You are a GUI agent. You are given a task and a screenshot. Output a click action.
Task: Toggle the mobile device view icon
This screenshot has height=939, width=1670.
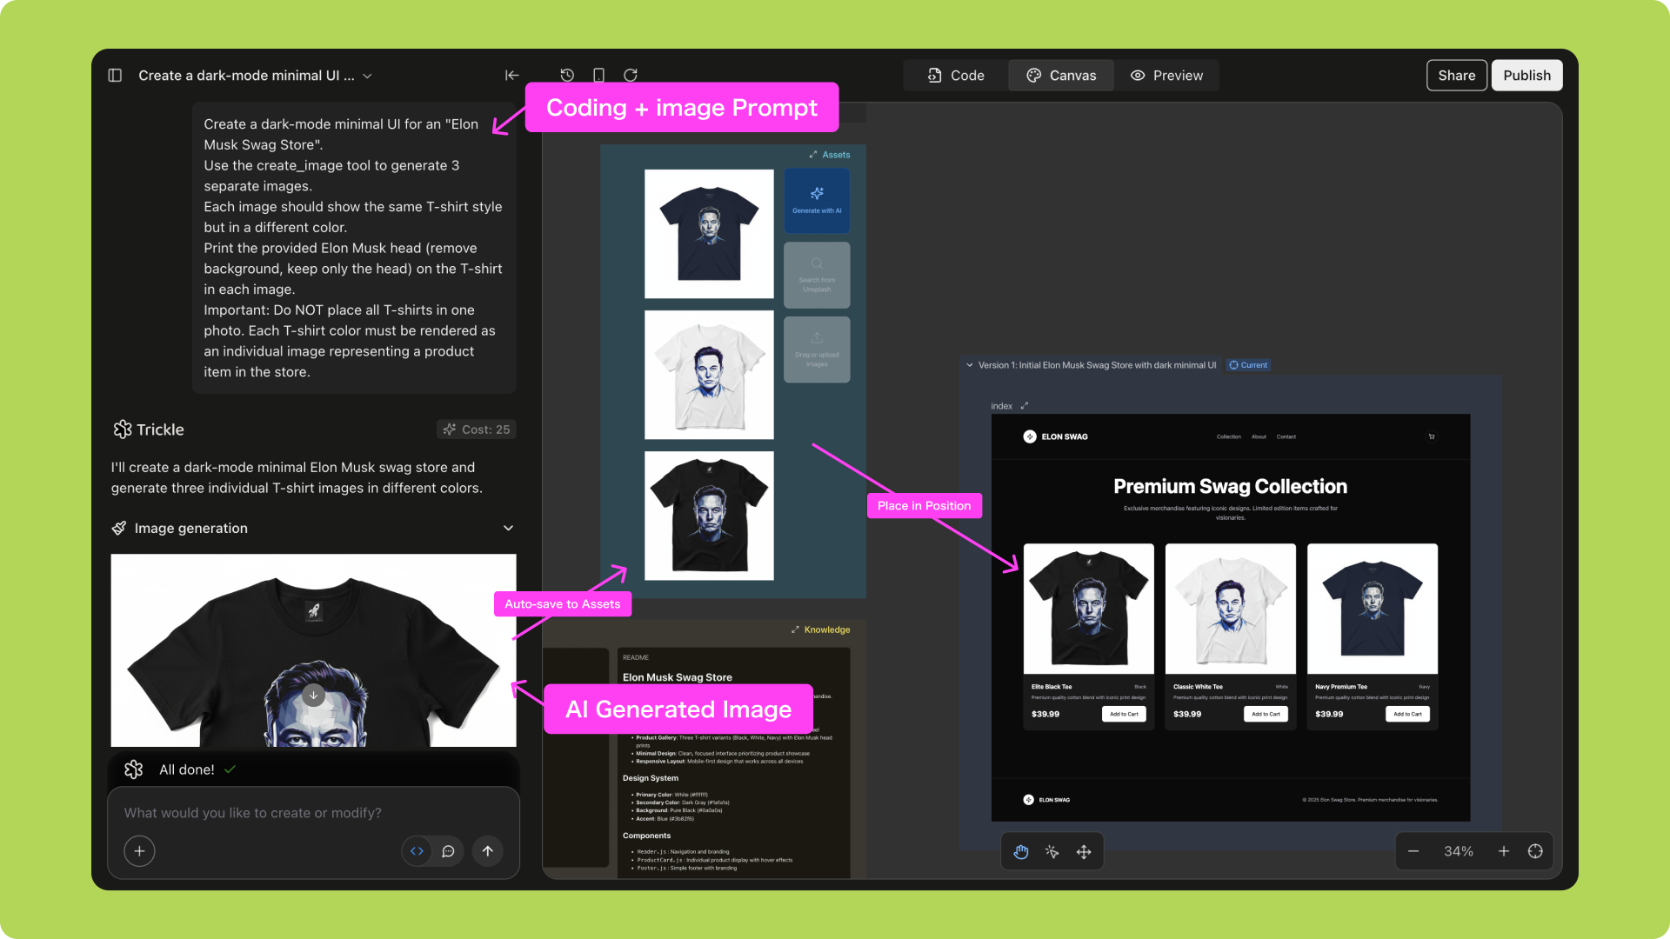pyautogui.click(x=598, y=76)
